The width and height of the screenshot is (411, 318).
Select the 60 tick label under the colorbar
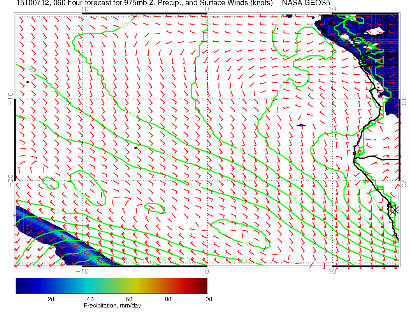tap(129, 299)
